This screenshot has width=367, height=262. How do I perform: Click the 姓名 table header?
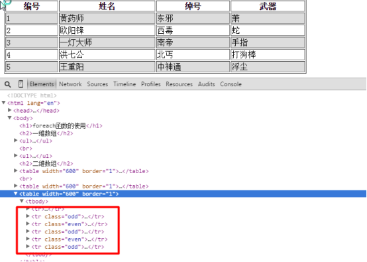tap(107, 6)
